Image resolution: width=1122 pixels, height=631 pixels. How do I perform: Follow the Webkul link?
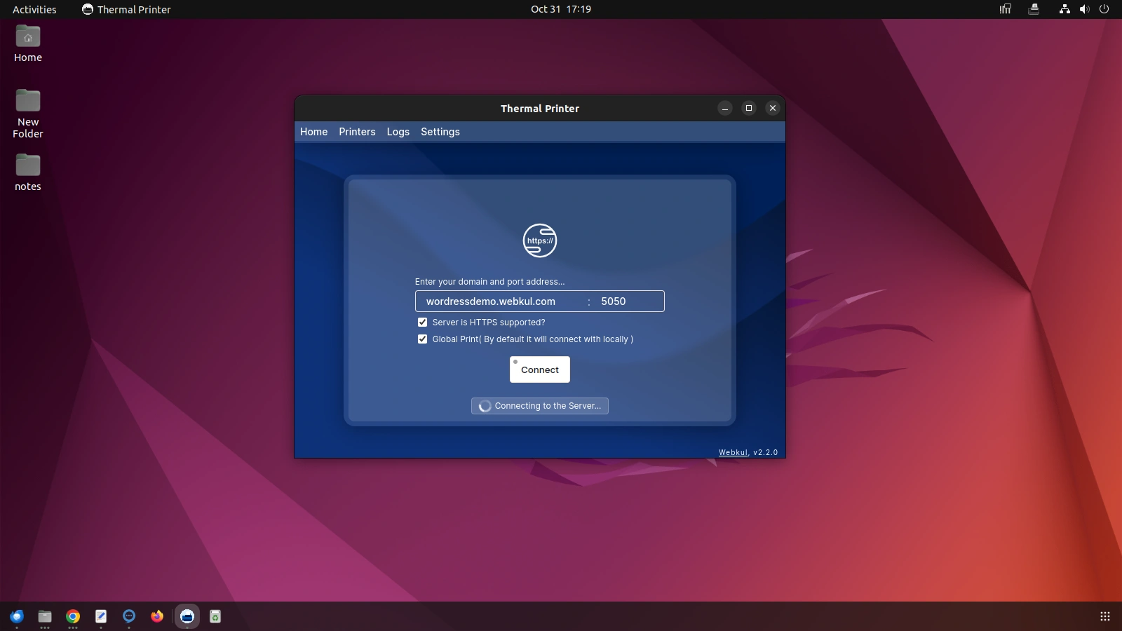coord(733,452)
